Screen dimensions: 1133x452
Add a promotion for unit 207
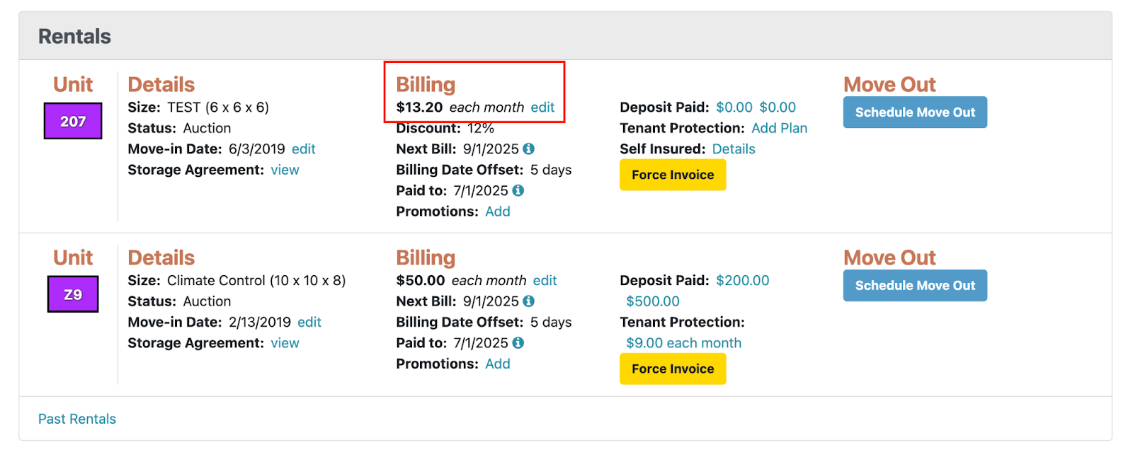497,211
